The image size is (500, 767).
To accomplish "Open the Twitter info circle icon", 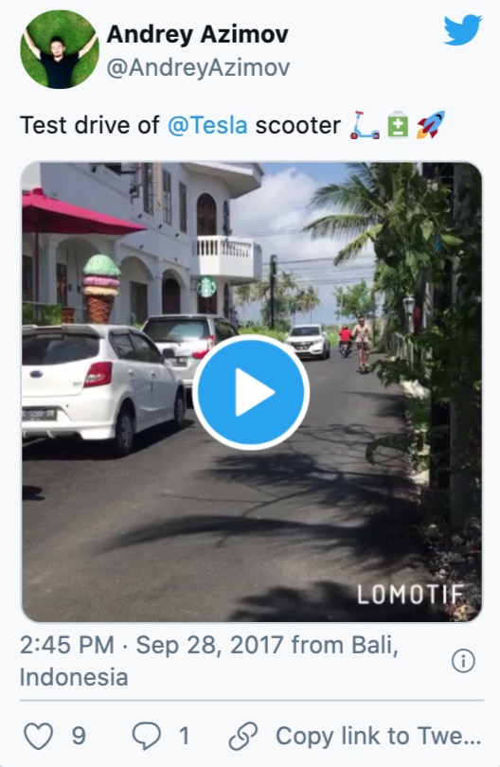I will pyautogui.click(x=463, y=661).
